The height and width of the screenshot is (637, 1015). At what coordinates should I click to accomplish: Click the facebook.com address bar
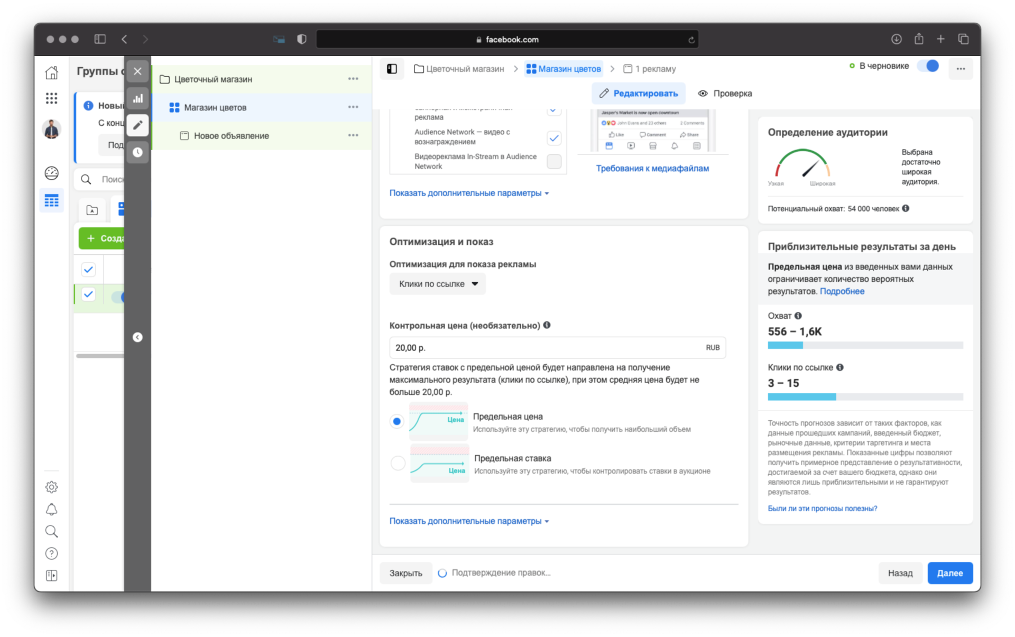507,39
